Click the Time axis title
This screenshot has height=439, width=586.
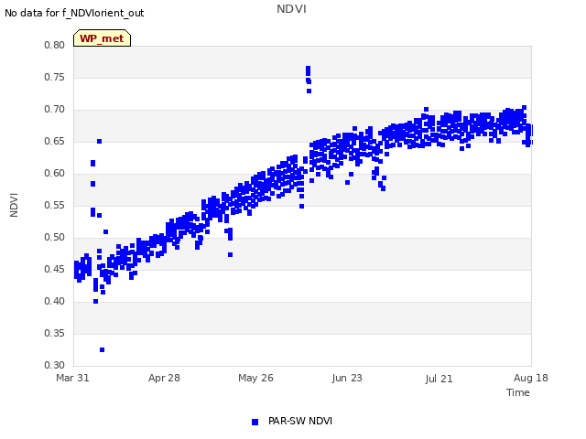click(x=518, y=392)
